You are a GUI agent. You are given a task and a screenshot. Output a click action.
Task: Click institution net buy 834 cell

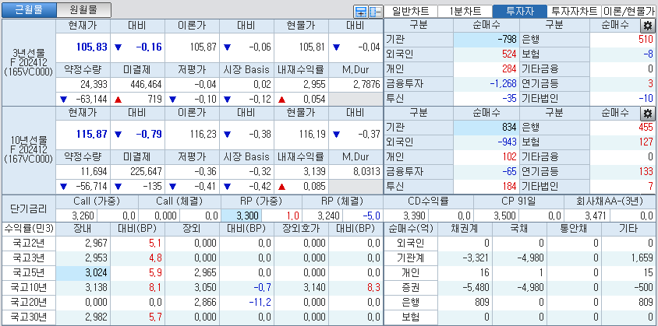[486, 128]
